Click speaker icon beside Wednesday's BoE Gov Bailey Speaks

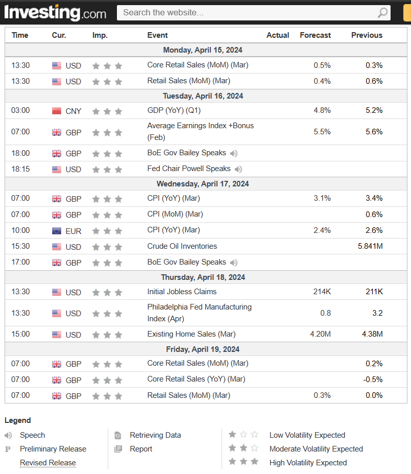click(x=233, y=263)
